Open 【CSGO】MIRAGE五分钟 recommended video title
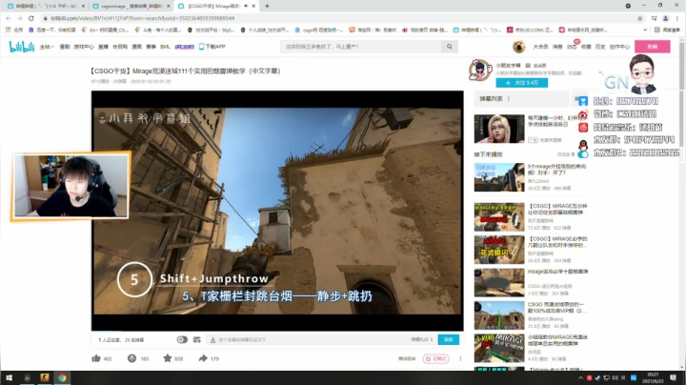 [557, 209]
